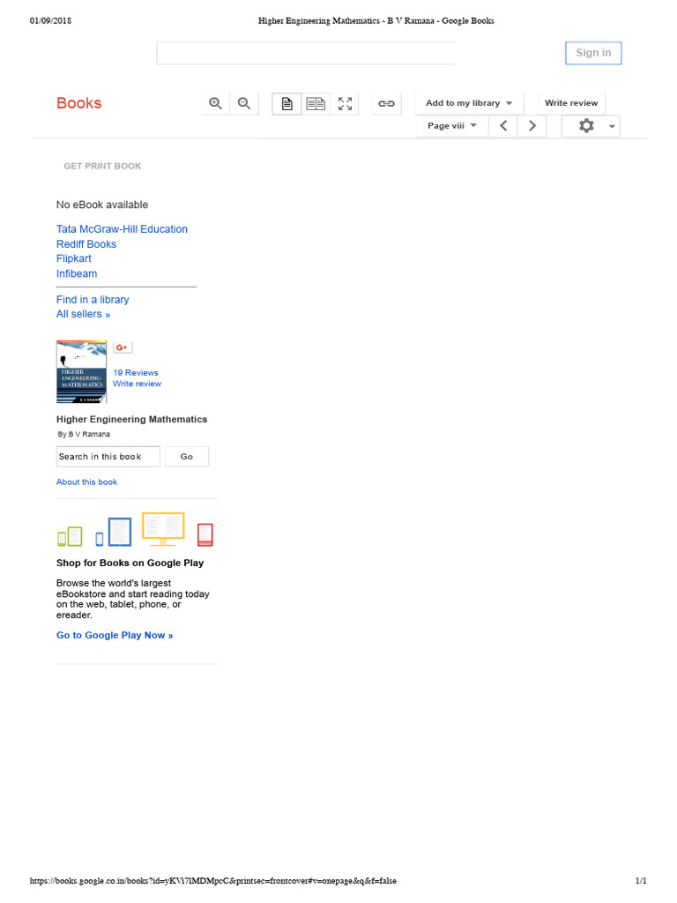Click the Higher Engineering Mathematics title text

[x=132, y=419]
